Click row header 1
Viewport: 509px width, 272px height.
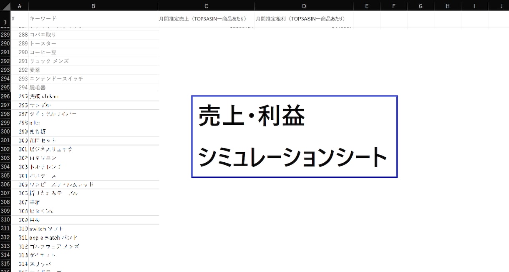click(5, 19)
